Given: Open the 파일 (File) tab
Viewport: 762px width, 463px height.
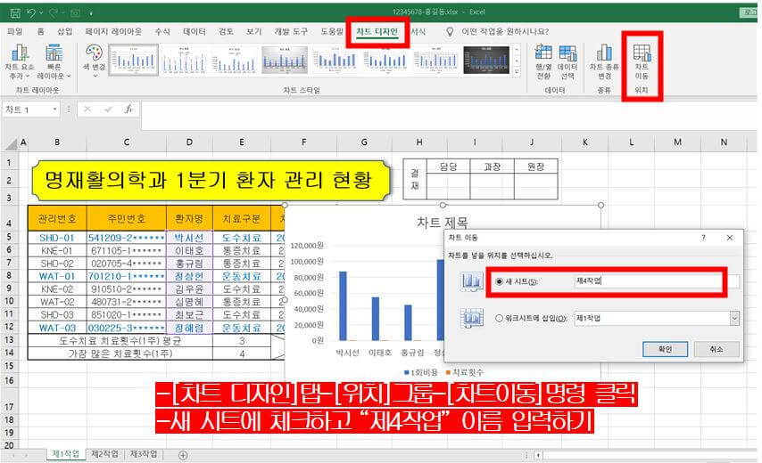Looking at the screenshot, I should point(14,32).
